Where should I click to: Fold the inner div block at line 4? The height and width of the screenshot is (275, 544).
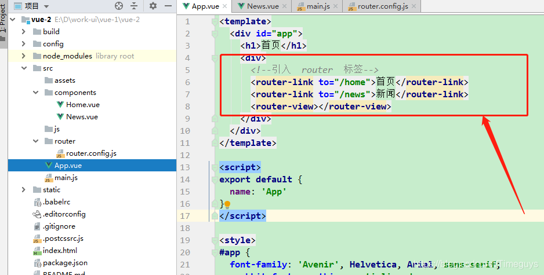point(215,58)
